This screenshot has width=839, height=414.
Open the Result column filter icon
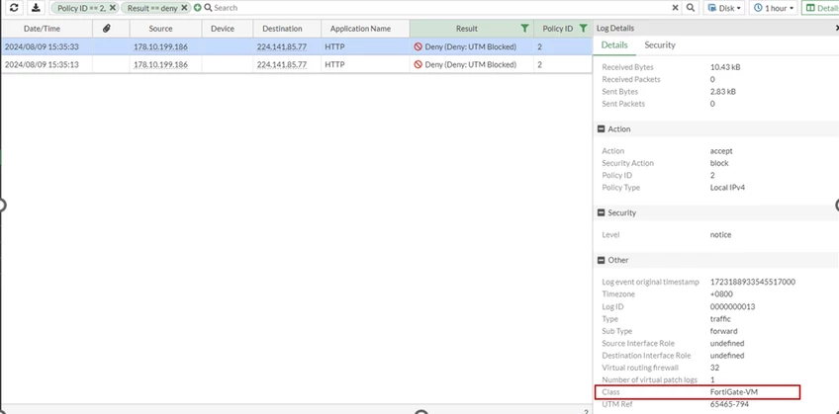tap(524, 29)
